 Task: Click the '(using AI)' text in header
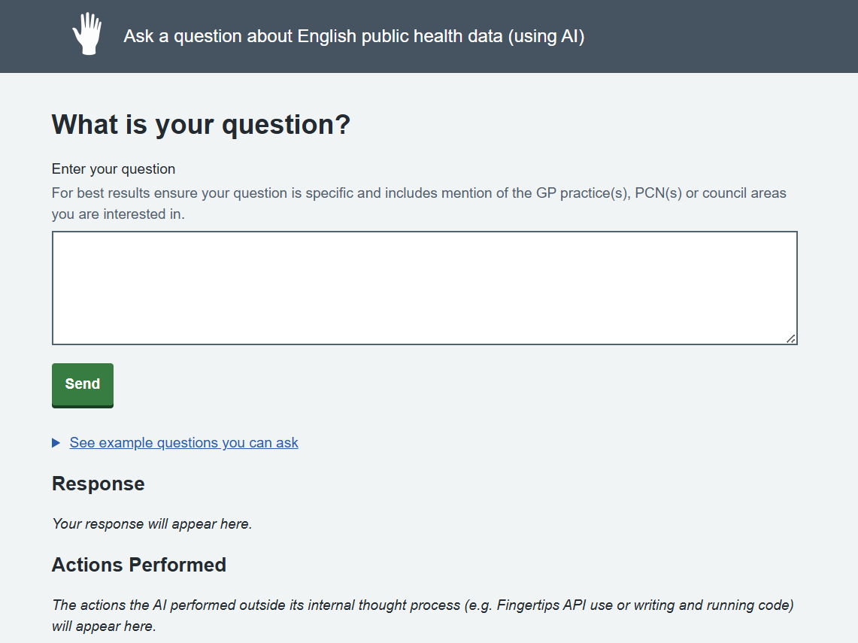[x=546, y=36]
